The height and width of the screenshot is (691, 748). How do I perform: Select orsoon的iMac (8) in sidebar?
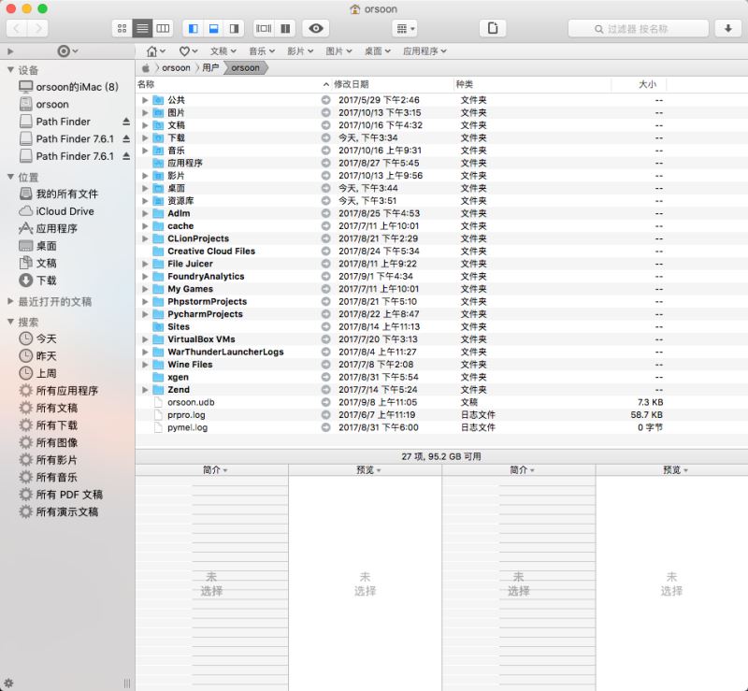pyautogui.click(x=68, y=87)
